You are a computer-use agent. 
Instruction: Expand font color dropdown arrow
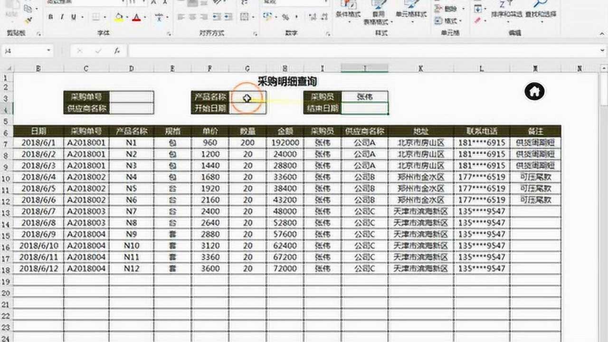145,18
